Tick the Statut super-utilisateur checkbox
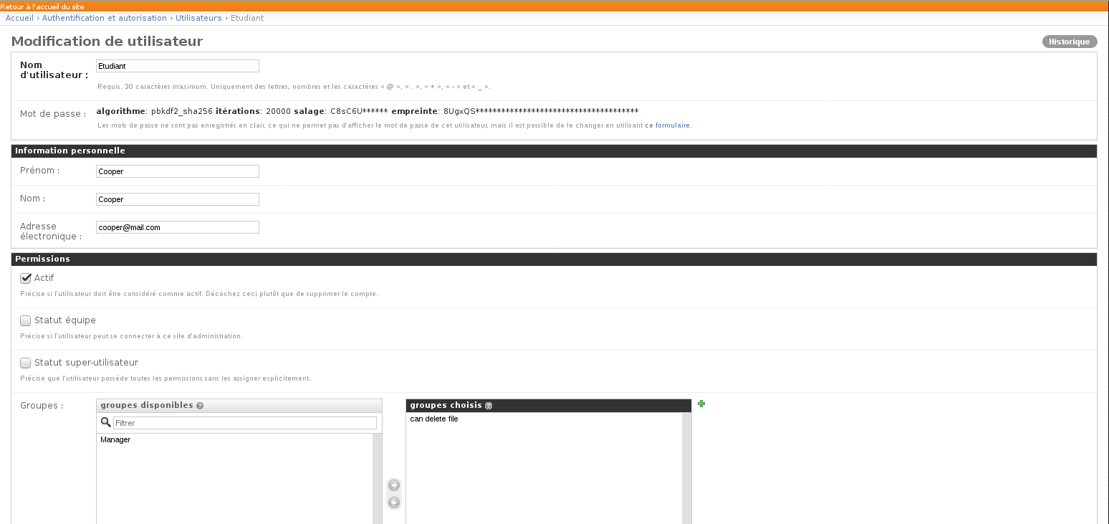Viewport: 1109px width, 524px height. pos(26,363)
